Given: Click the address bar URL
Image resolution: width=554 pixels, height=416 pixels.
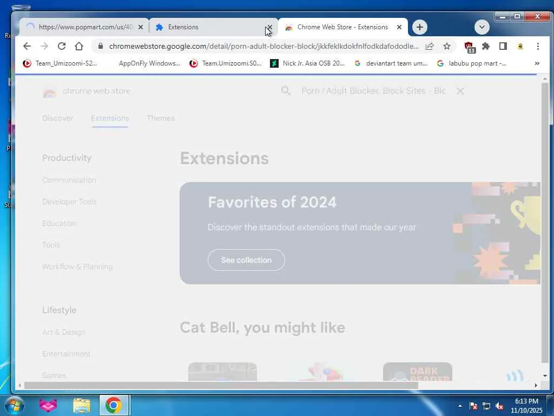Looking at the screenshot, I should tap(263, 46).
